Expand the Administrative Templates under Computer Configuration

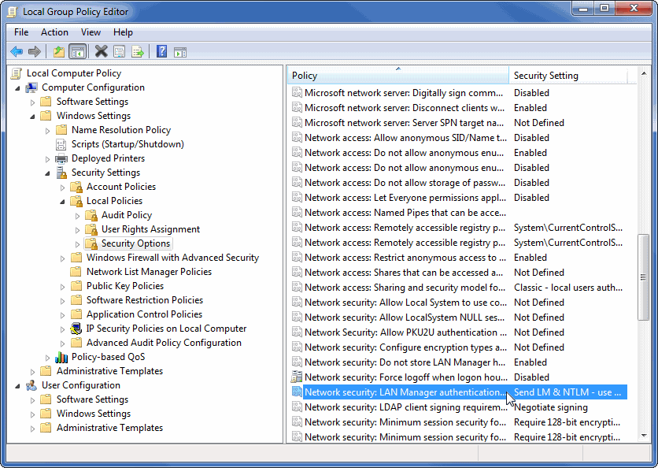[33, 371]
